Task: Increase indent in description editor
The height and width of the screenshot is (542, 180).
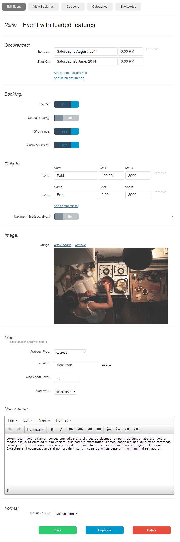Action: pos(136,429)
